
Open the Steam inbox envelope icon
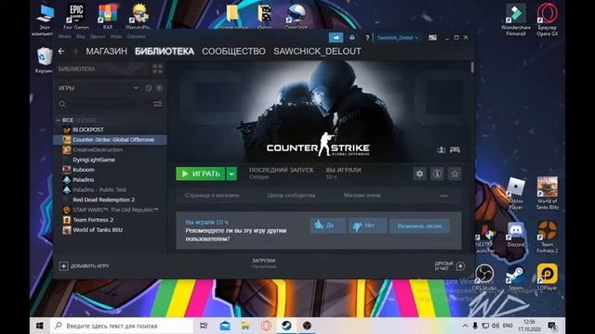[352, 37]
